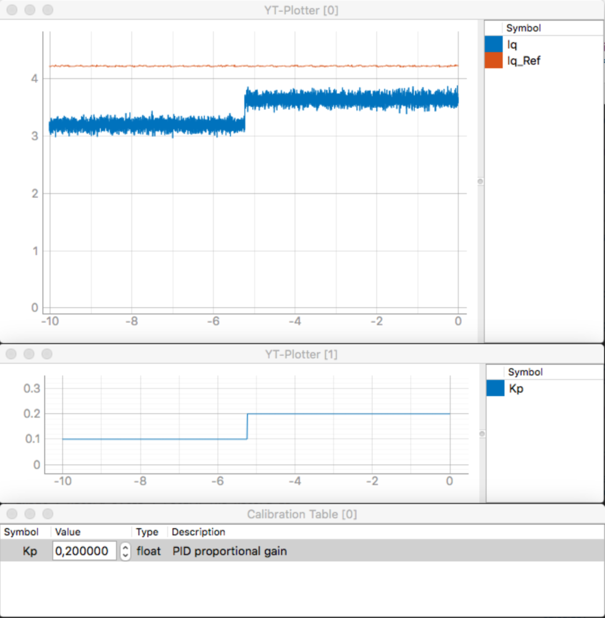Minimize the YT-Plotter [1] window
The height and width of the screenshot is (618, 605).
[x=29, y=354]
